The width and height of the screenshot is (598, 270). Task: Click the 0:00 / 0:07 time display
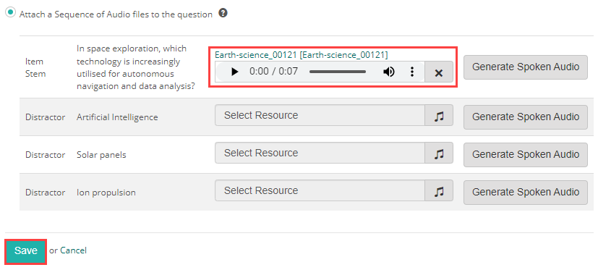[273, 72]
